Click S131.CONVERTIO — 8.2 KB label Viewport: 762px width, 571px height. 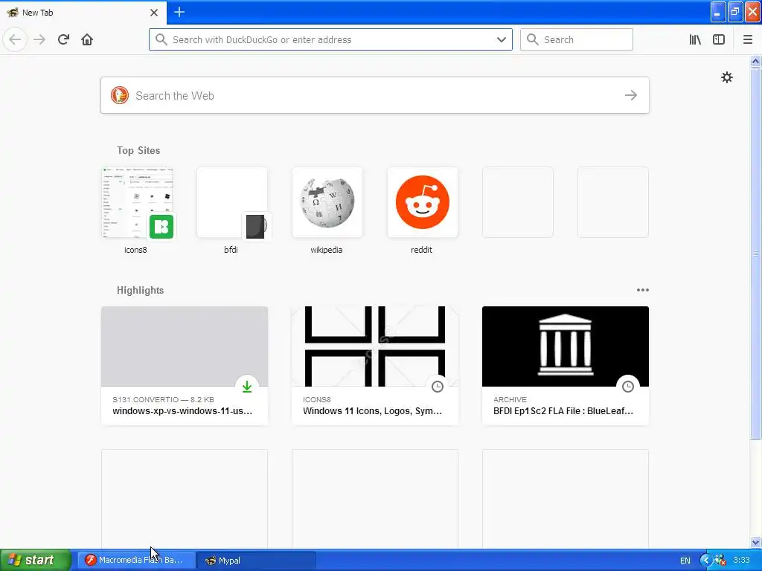click(163, 399)
